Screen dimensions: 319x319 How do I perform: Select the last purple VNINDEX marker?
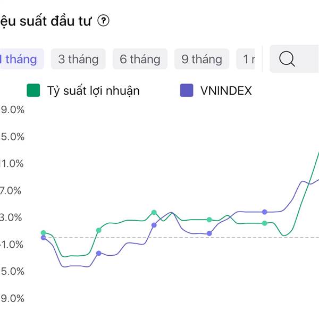[264, 212]
